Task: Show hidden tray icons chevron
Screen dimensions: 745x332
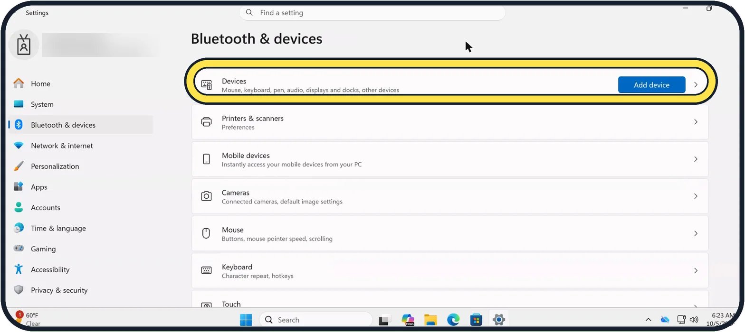Action: coord(648,320)
